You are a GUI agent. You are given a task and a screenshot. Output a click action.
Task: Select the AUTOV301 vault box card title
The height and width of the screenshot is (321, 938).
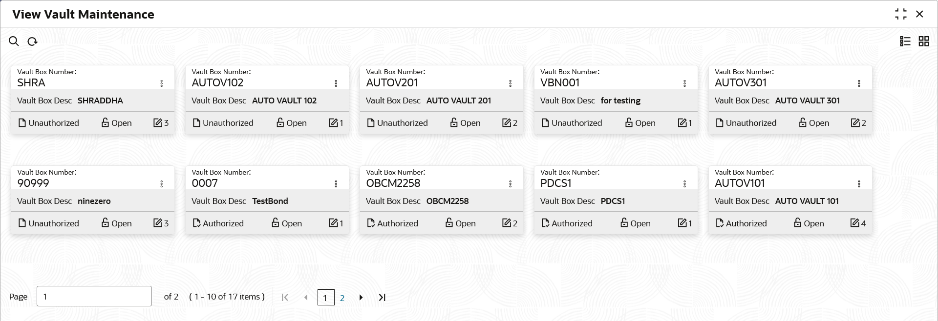pos(741,83)
